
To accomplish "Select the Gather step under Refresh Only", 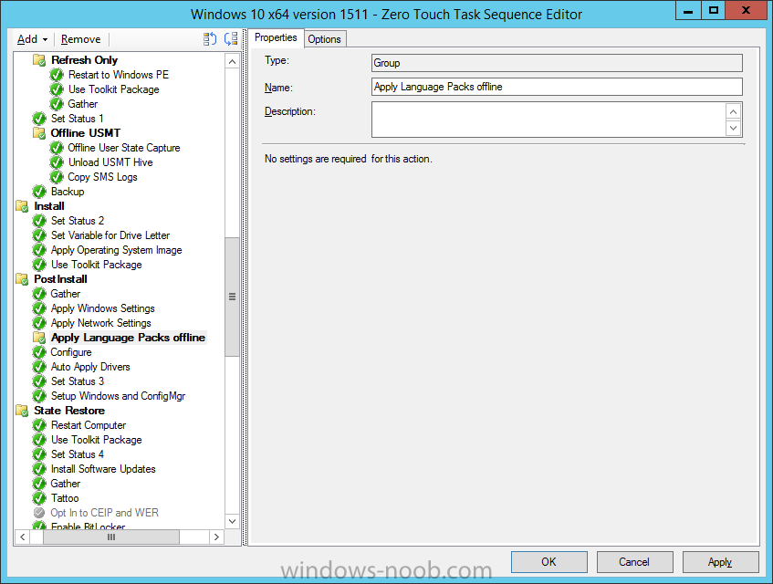I will [83, 104].
